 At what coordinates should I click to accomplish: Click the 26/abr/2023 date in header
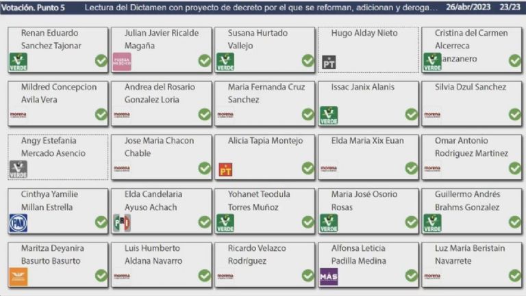click(468, 7)
